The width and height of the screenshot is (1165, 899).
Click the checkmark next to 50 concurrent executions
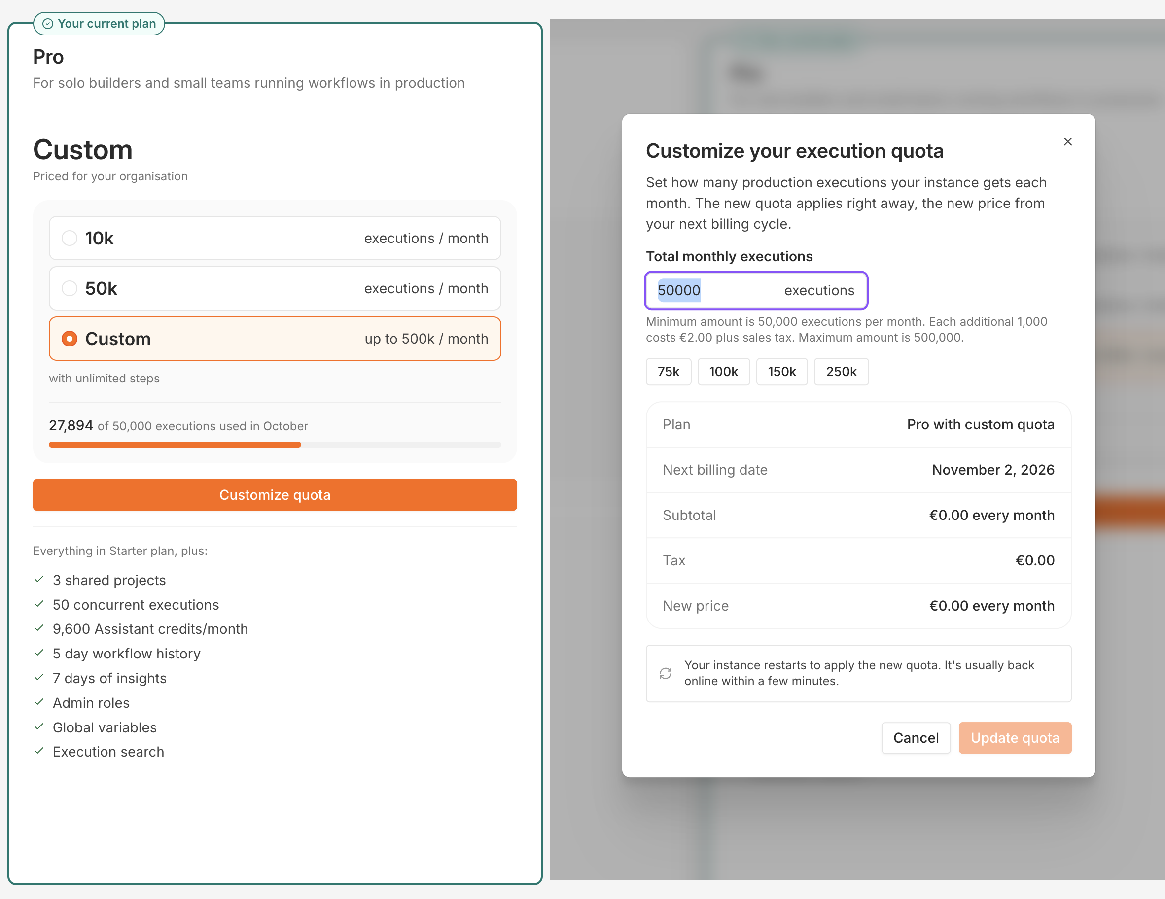39,604
